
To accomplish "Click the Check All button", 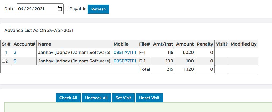I will point(68,98).
